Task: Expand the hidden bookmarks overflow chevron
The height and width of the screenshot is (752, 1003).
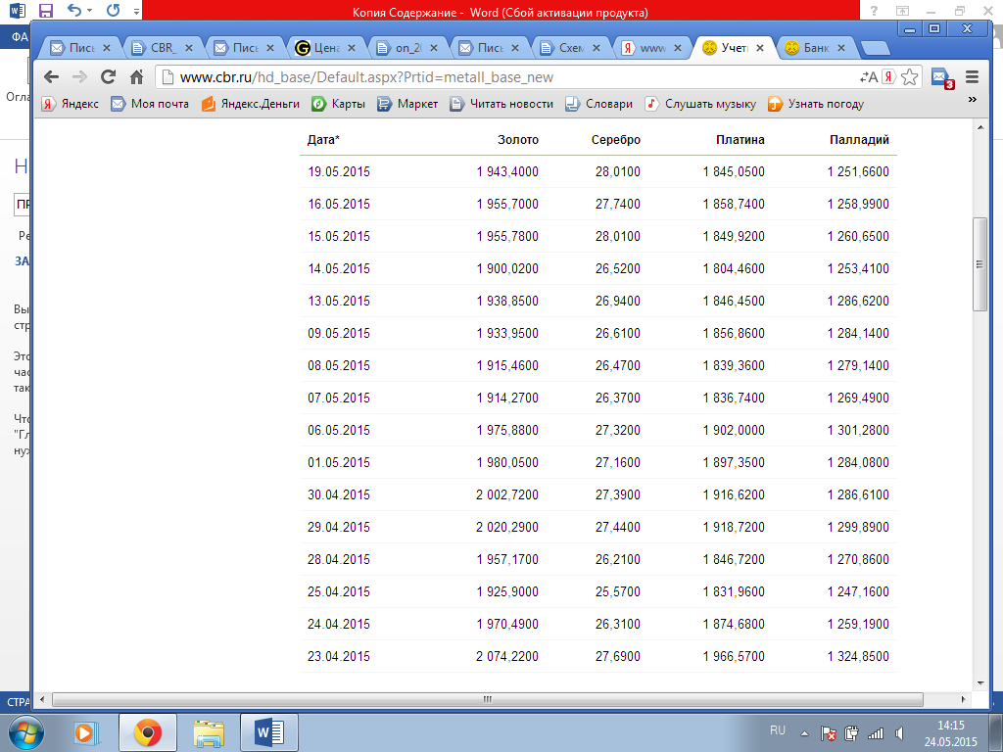Action: click(973, 99)
